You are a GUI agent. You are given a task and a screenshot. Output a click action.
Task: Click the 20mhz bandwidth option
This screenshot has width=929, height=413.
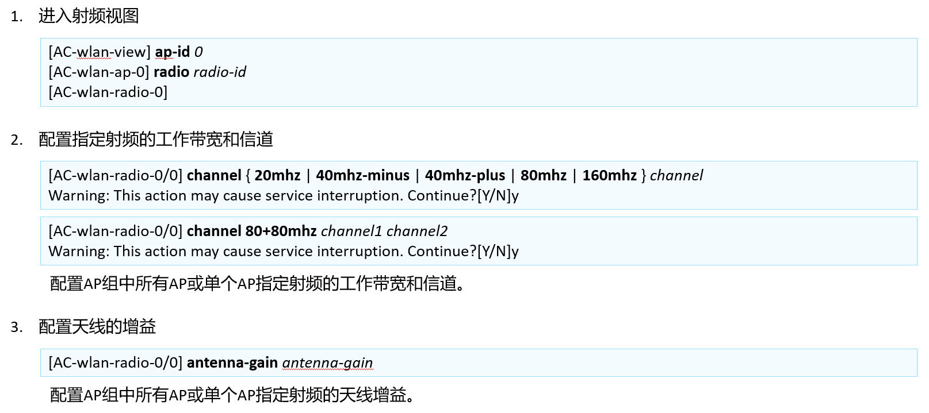click(277, 176)
